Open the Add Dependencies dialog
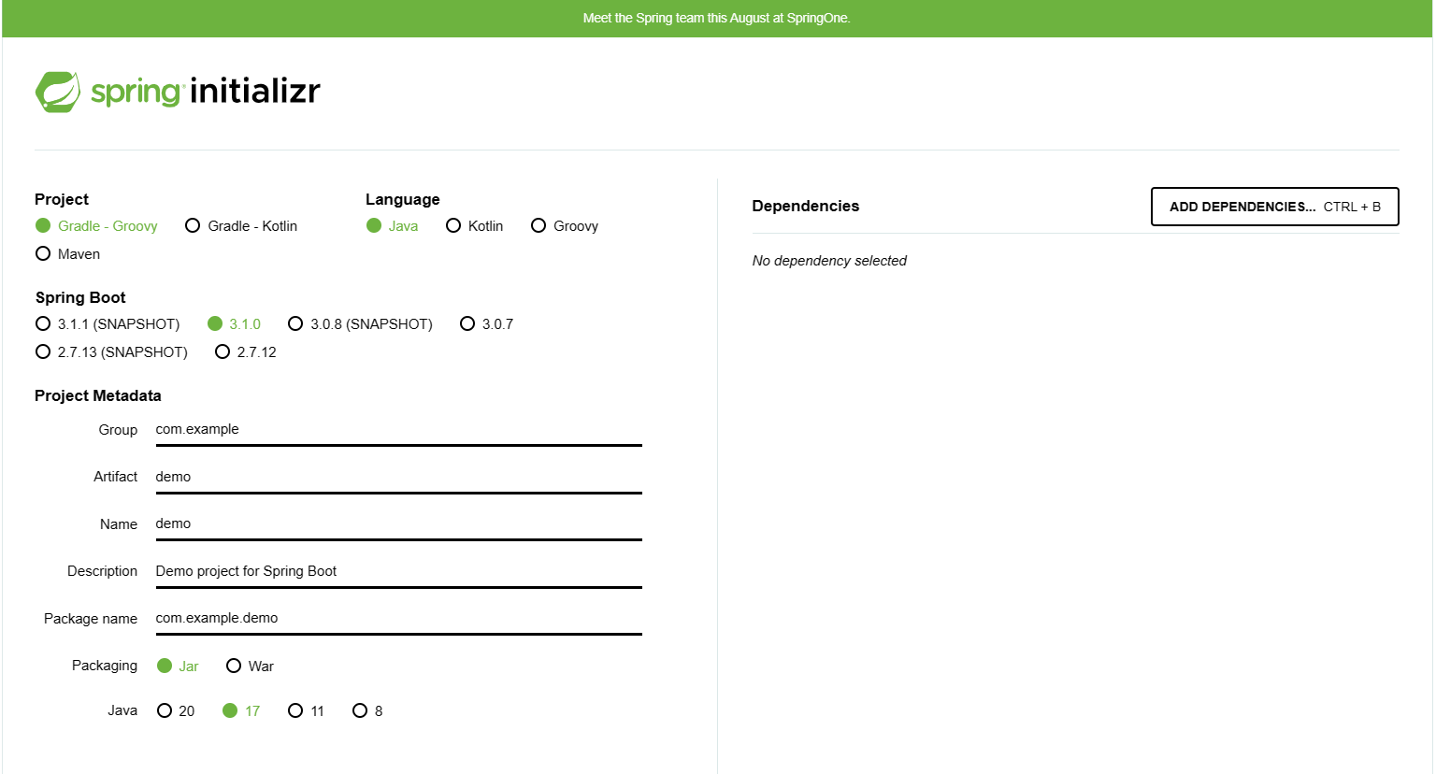 (x=1274, y=207)
